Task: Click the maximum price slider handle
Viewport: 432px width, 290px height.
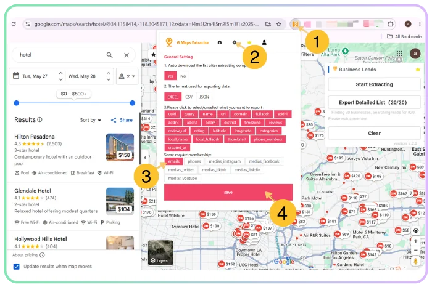Action: click(x=133, y=103)
